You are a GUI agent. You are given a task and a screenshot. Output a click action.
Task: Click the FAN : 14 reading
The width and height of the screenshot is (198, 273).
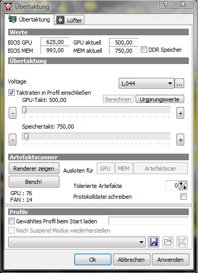coord(21,200)
